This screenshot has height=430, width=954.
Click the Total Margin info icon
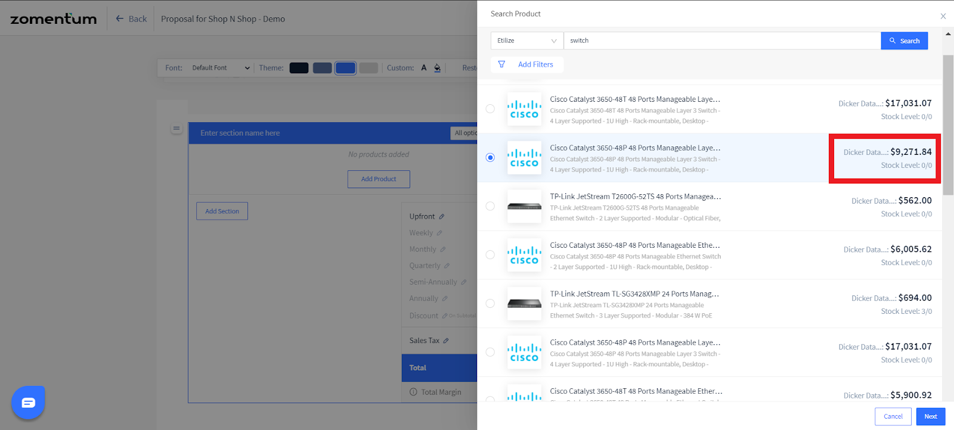pos(413,392)
